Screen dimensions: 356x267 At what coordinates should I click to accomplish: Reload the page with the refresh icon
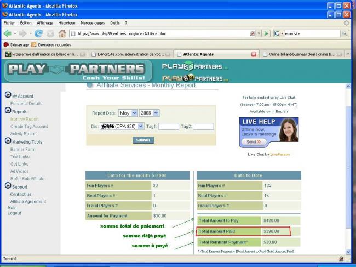click(x=38, y=33)
